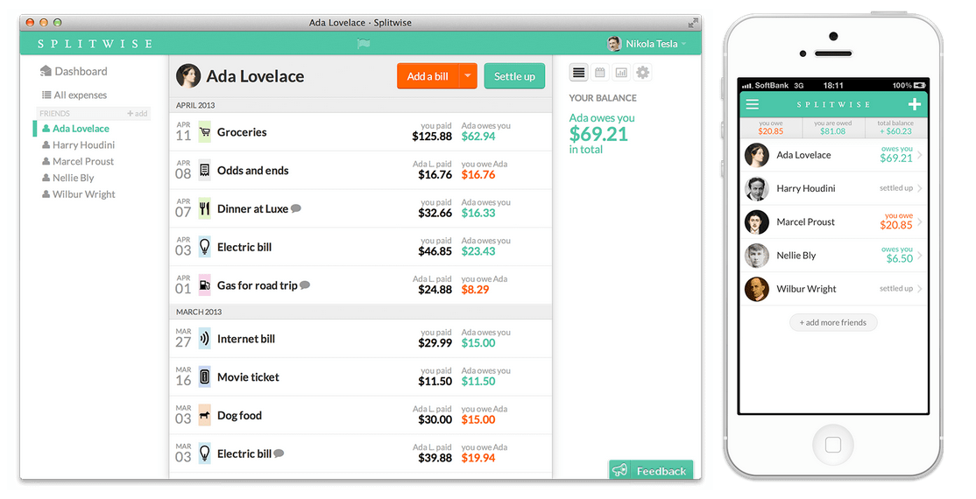Click the Gas for road trip pump icon

pyautogui.click(x=204, y=285)
